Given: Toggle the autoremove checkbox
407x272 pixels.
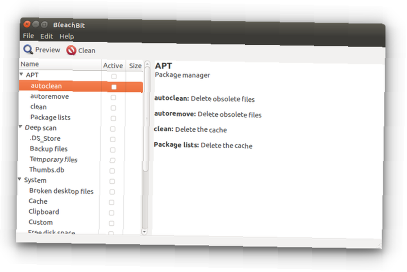Looking at the screenshot, I should pyautogui.click(x=113, y=97).
